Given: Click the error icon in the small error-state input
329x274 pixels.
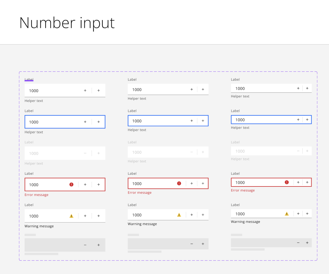Looking at the screenshot, I should [287, 182].
